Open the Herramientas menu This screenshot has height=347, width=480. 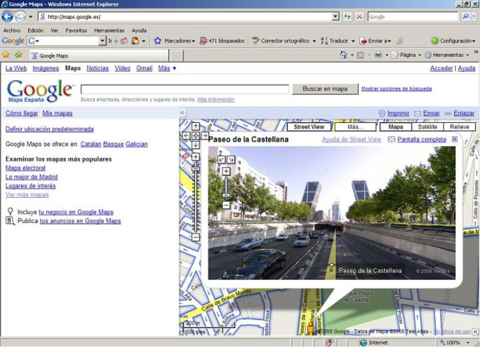click(x=109, y=30)
